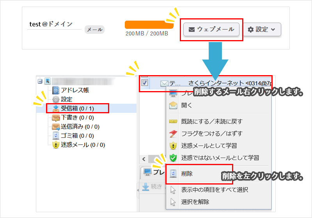Open アドレス帳 address book icon
Image resolution: width=312 pixels, height=218 pixels.
click(56, 90)
